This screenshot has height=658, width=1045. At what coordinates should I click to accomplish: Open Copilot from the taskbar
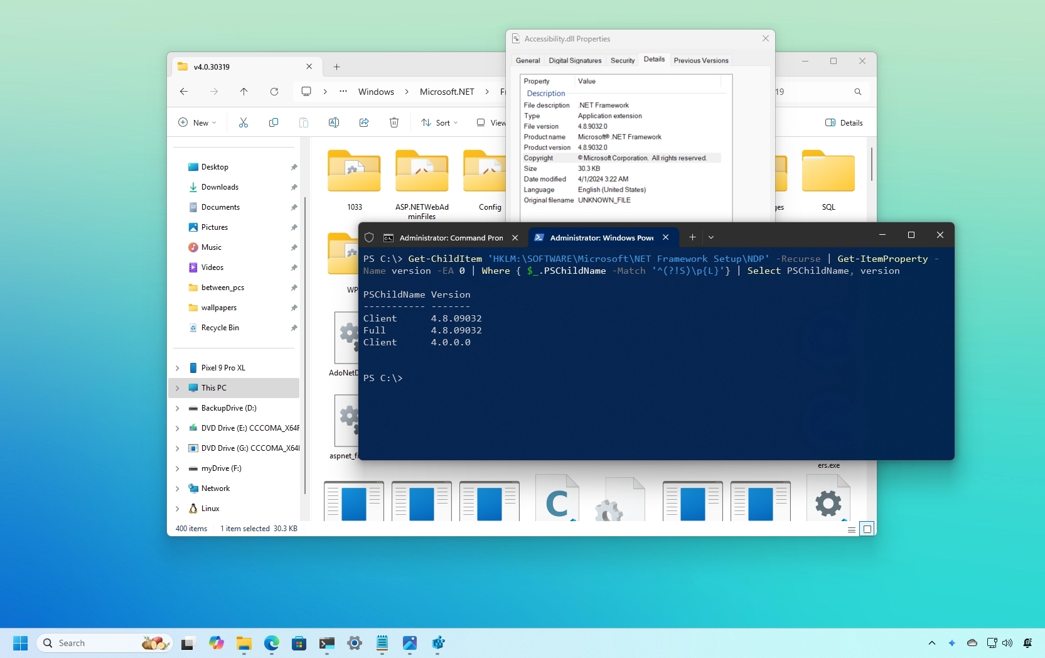pos(216,643)
